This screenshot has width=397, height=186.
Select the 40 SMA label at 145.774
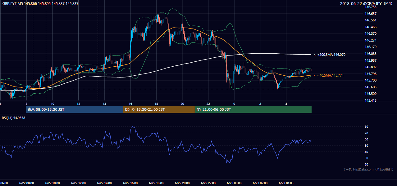tap(329, 76)
